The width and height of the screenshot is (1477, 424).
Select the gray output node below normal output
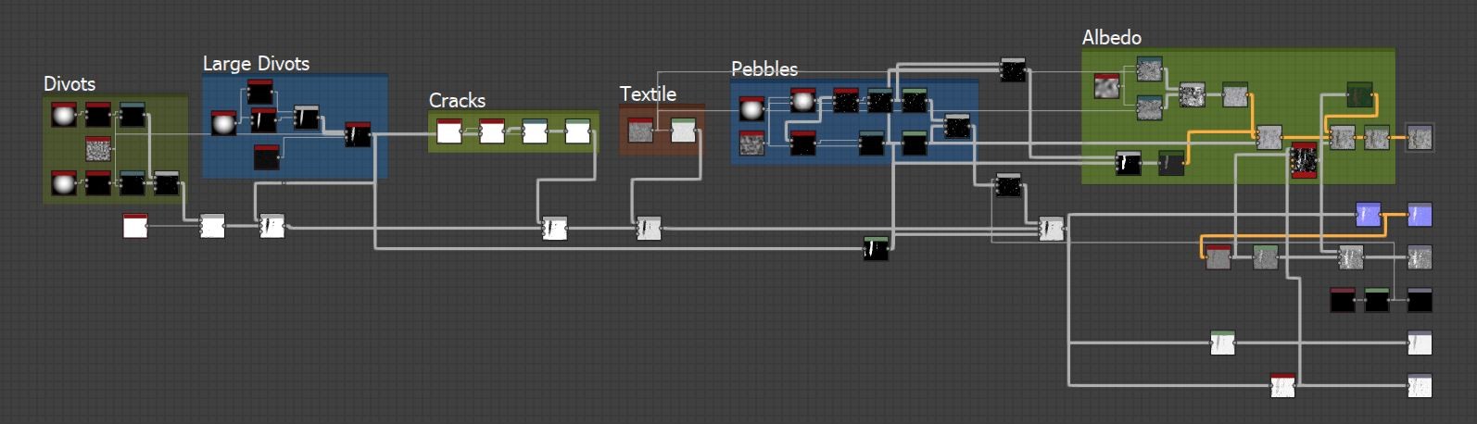coord(1420,257)
